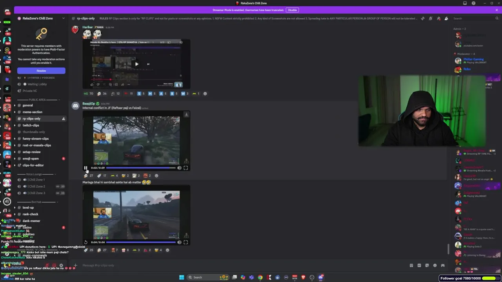Toggle the W letter reaction with 3
This screenshot has height=282, width=502.
pos(185,94)
